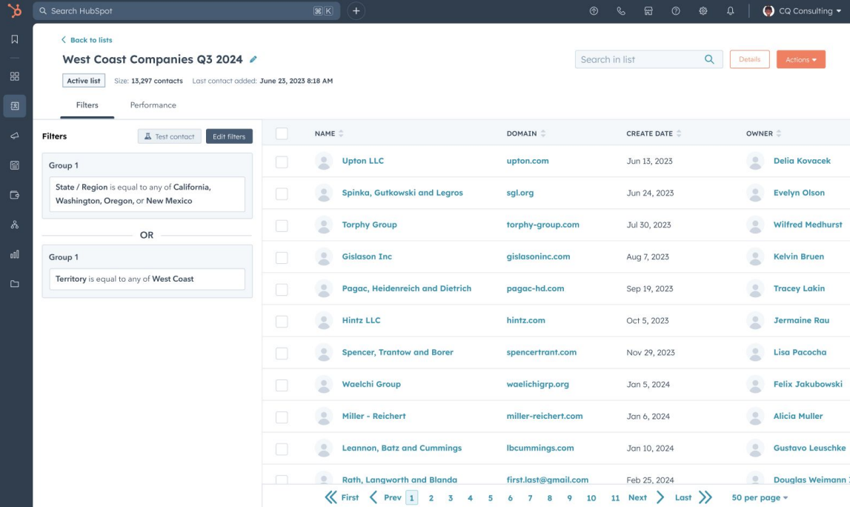This screenshot has width=850, height=507.
Task: Check the box for Spencer, Trantow and Borer
Action: [282, 354]
